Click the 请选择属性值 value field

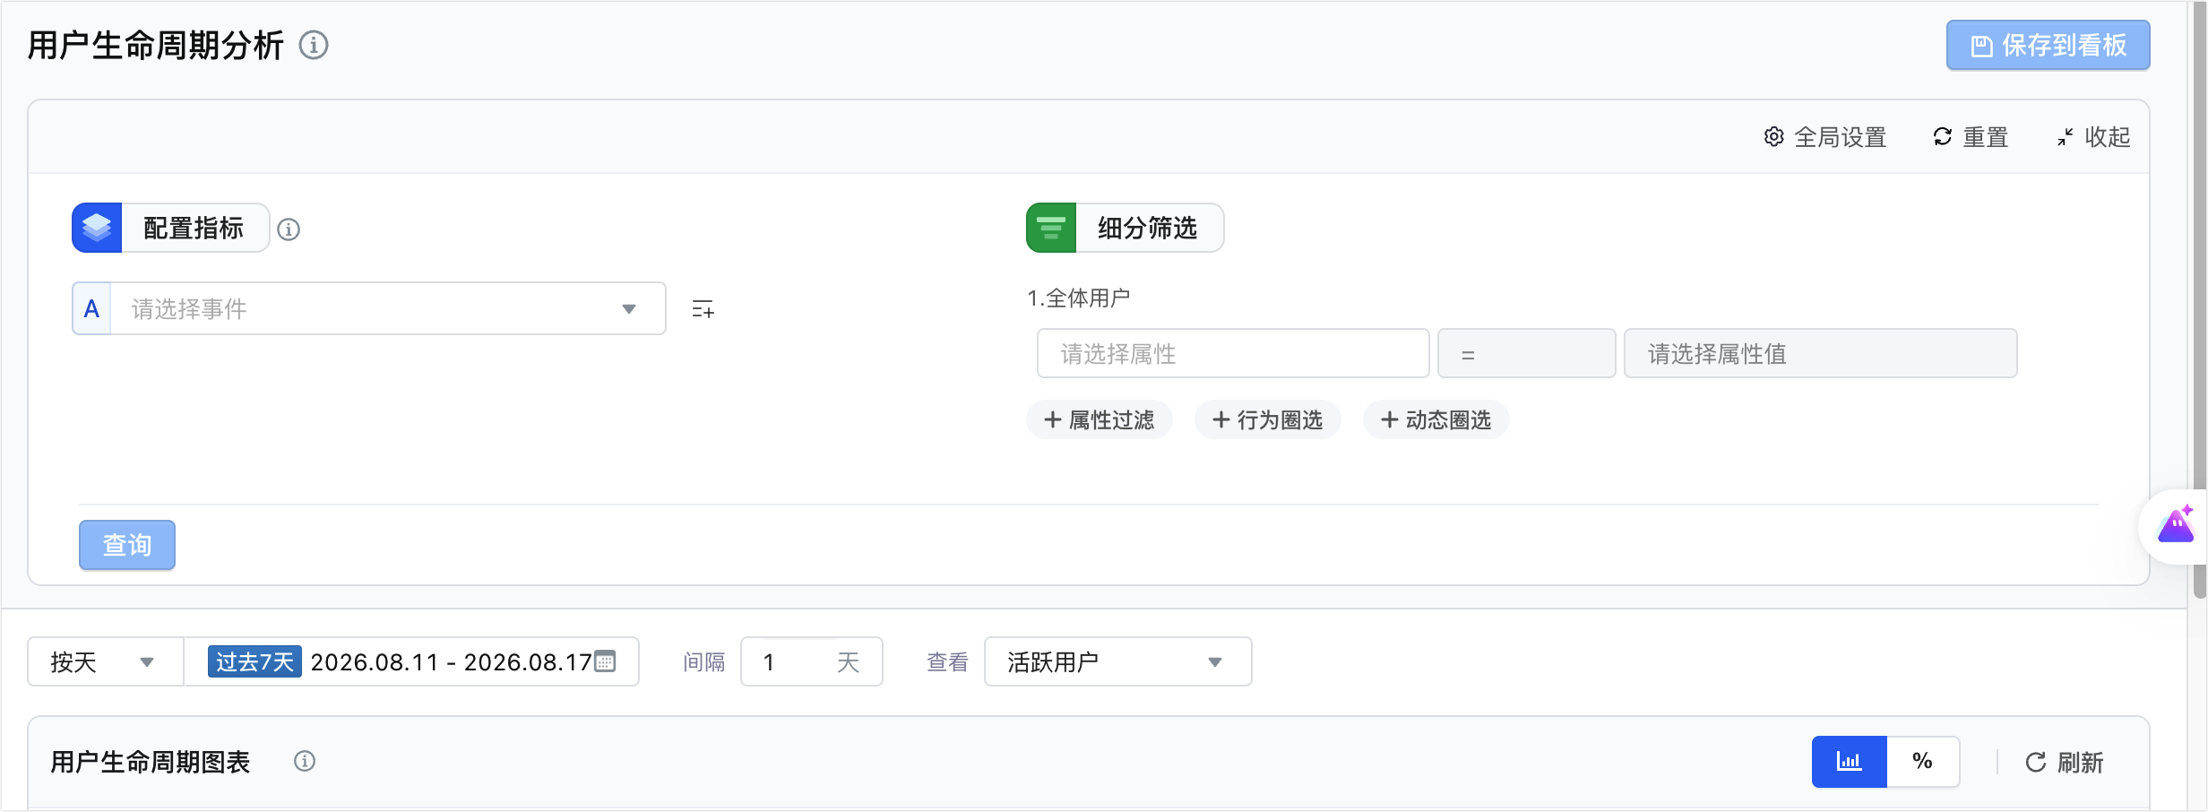click(x=1820, y=353)
